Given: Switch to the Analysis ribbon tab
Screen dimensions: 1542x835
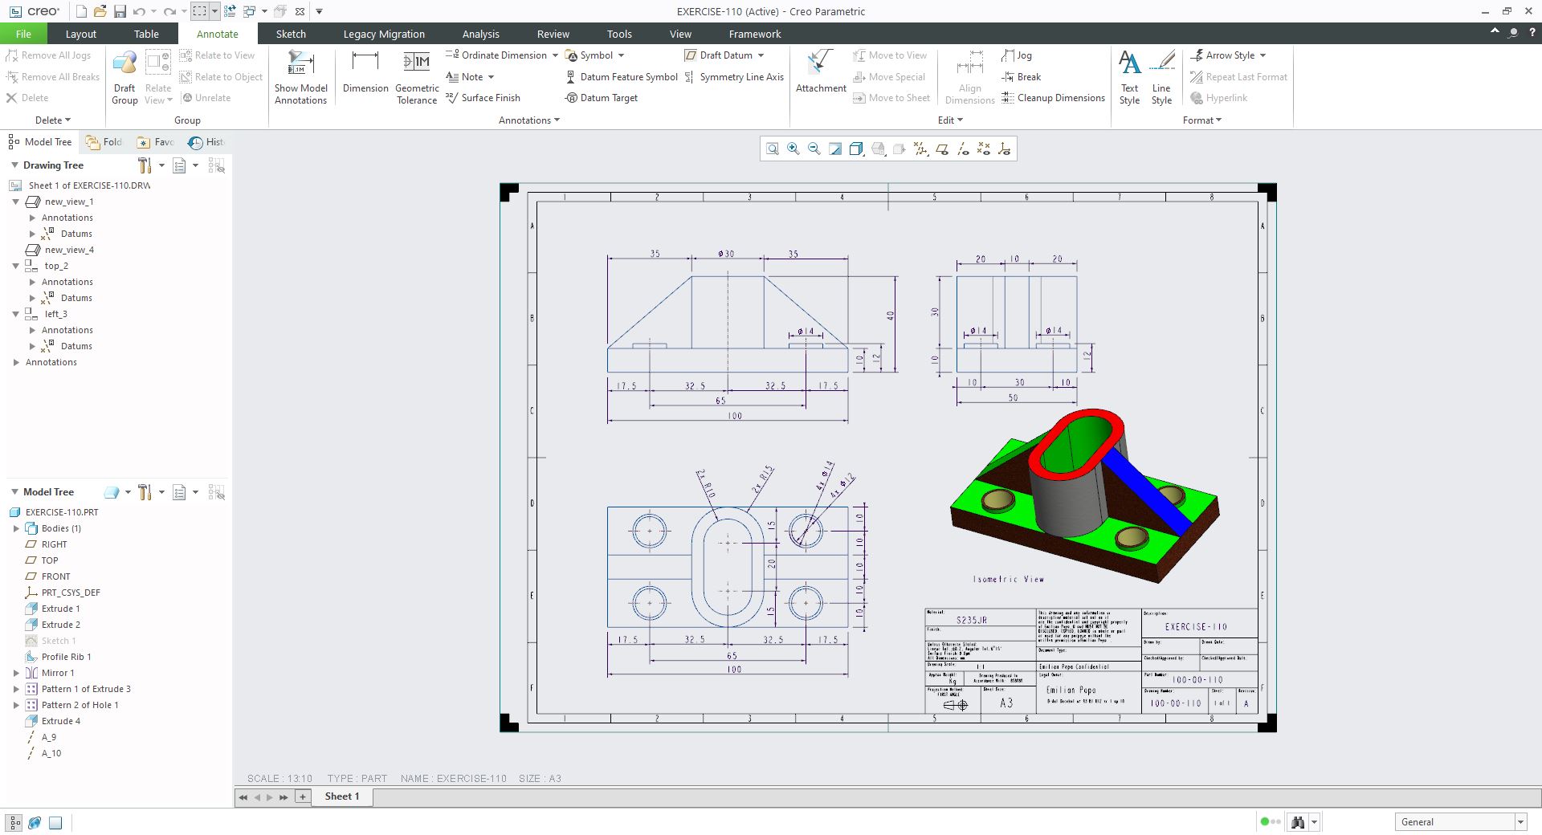Looking at the screenshot, I should [480, 34].
